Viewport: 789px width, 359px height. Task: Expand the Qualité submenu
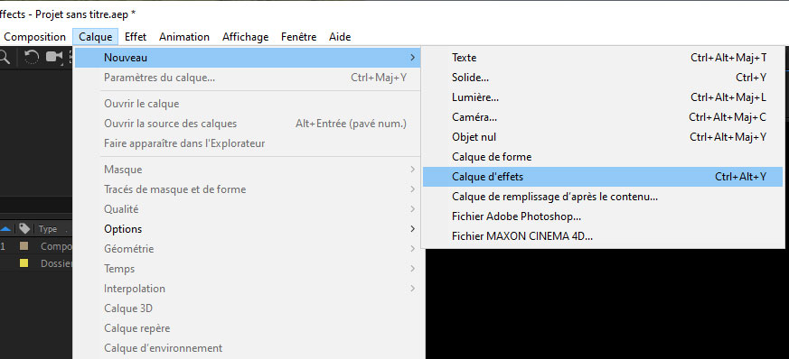[248, 209]
